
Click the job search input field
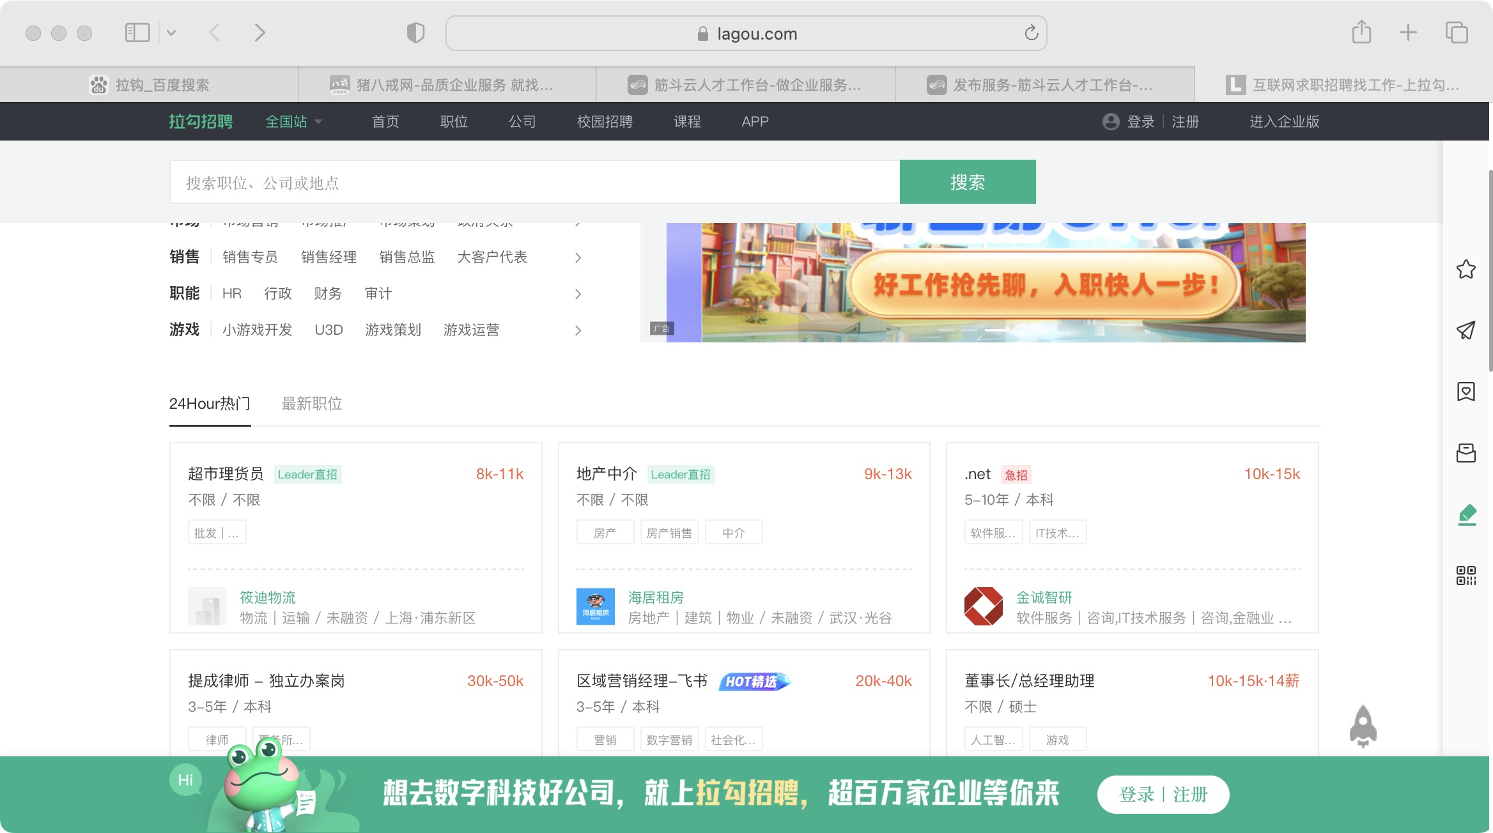coord(534,182)
